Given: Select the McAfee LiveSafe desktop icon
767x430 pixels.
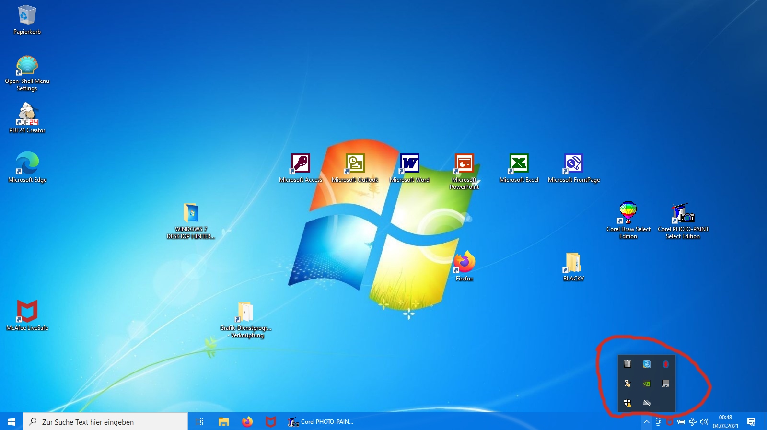Looking at the screenshot, I should 27,315.
